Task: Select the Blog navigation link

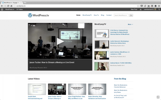Action: pos(103,15)
